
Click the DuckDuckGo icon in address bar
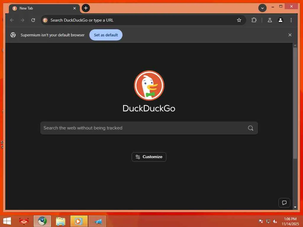coord(45,20)
